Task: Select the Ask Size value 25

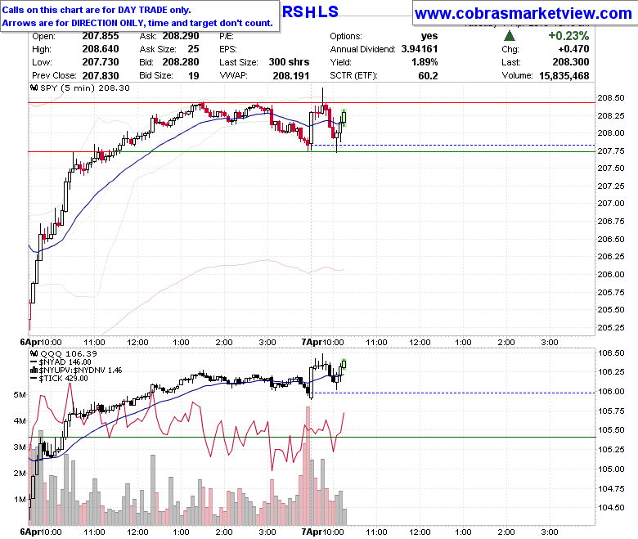Action: (193, 49)
